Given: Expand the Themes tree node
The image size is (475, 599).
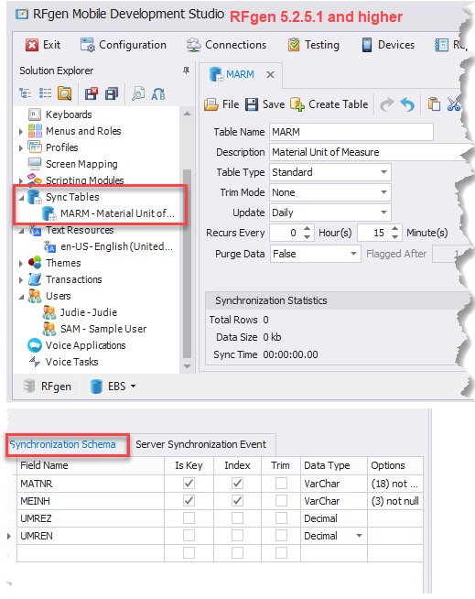Looking at the screenshot, I should [x=21, y=263].
